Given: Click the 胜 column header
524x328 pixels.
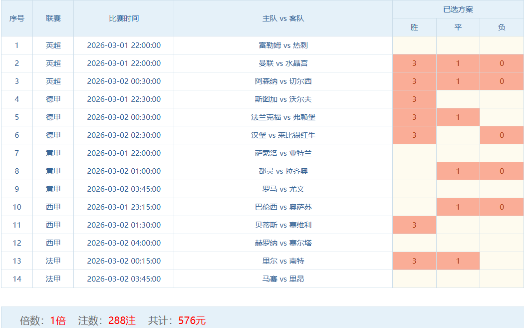Looking at the screenshot, I should [x=414, y=27].
